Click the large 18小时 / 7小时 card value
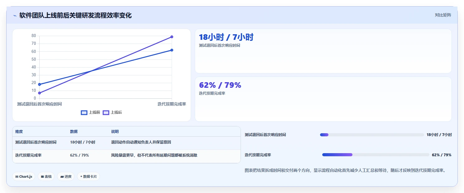This screenshot has width=464, height=193. pyautogui.click(x=226, y=37)
